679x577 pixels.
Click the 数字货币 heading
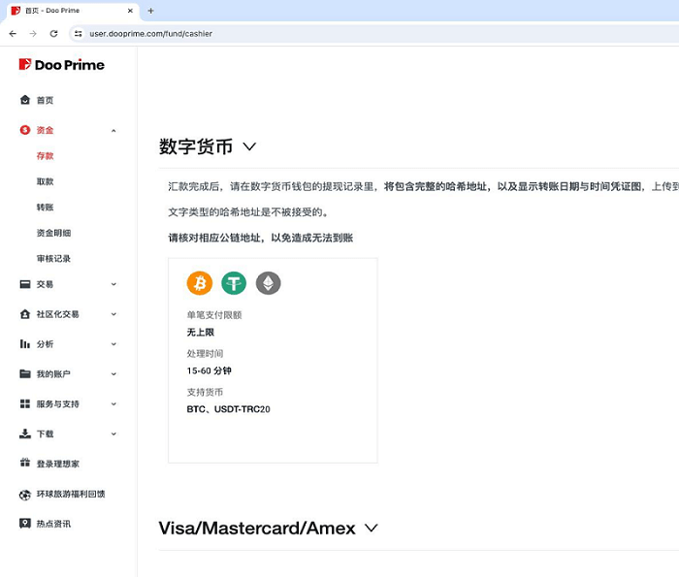[x=196, y=146]
